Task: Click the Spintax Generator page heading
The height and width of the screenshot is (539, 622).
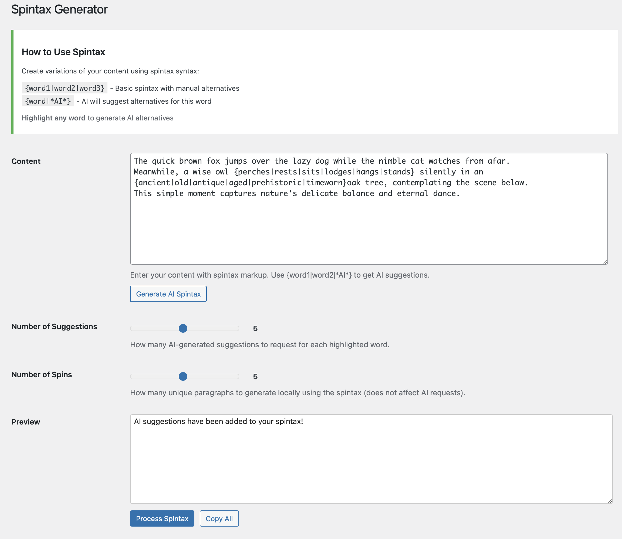Action: [59, 9]
